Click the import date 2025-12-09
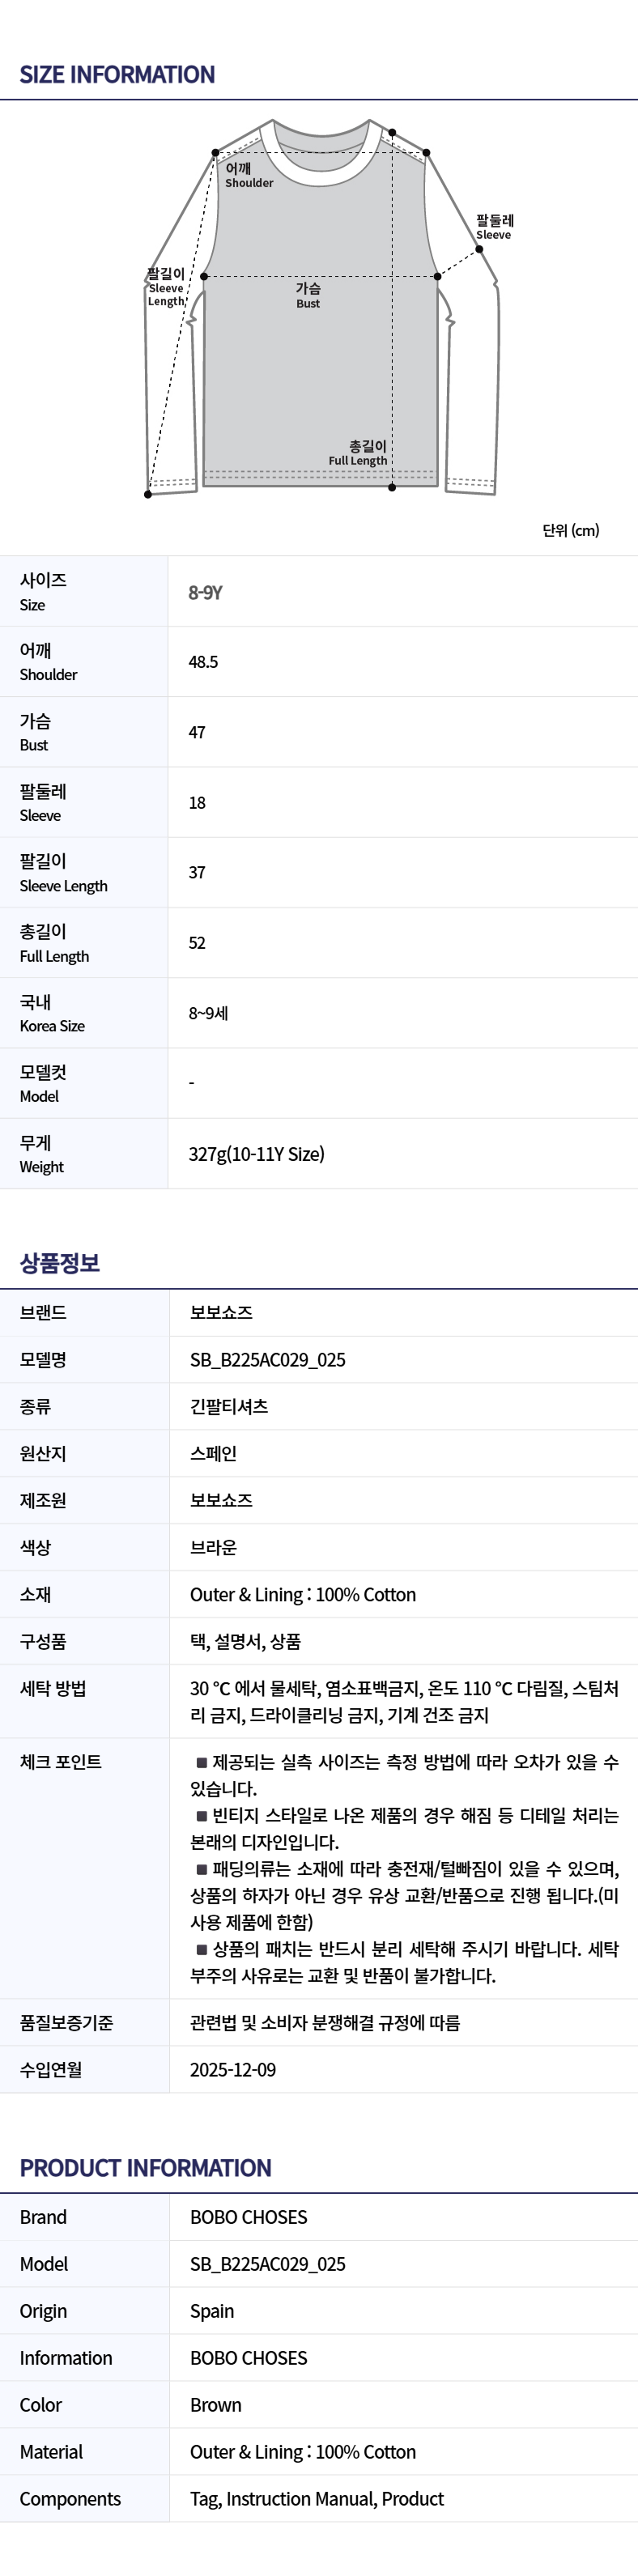 click(233, 2069)
